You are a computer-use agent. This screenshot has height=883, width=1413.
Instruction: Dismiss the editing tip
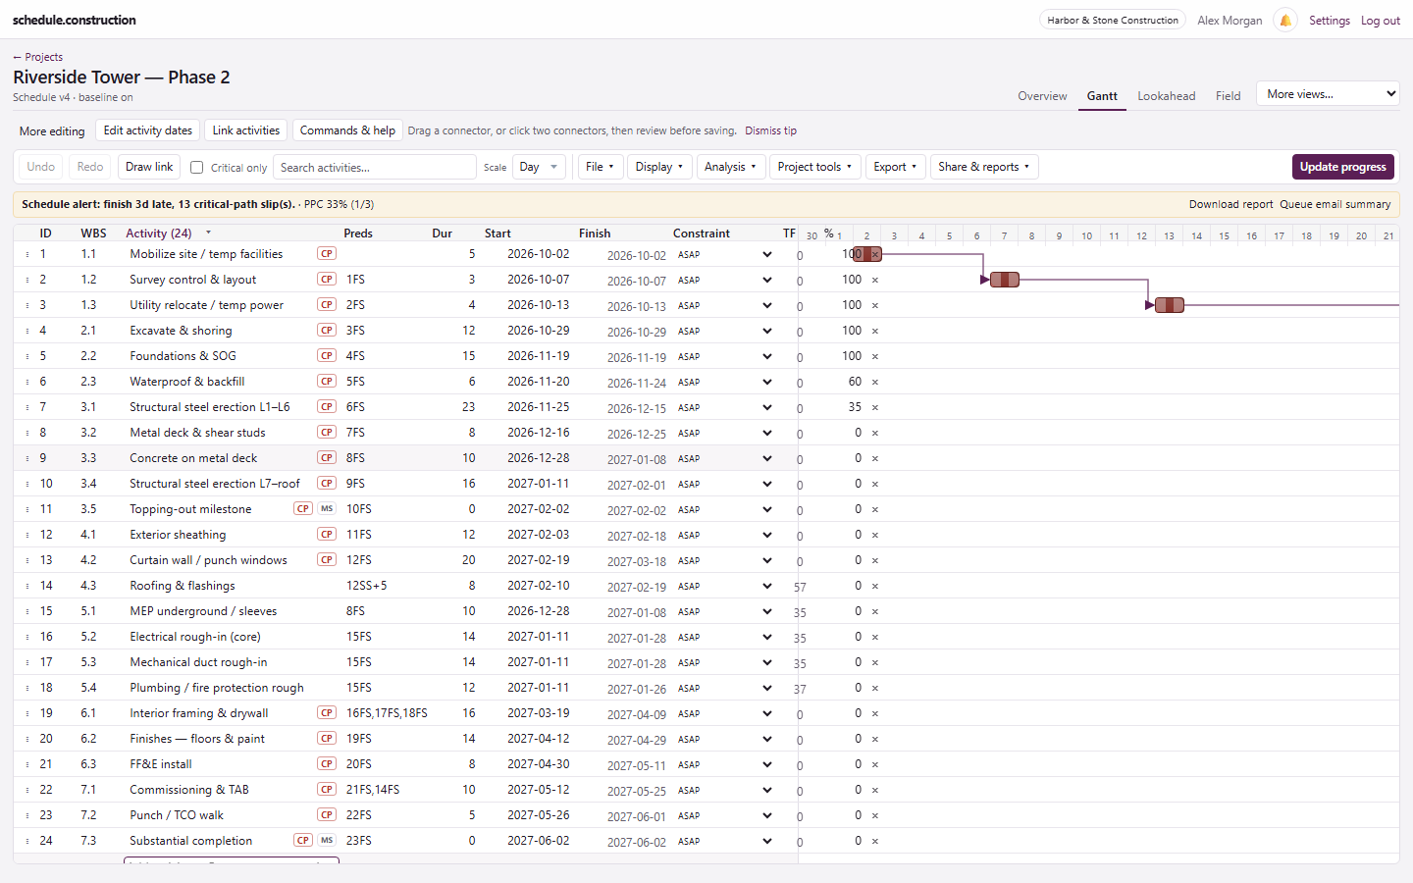click(x=770, y=130)
